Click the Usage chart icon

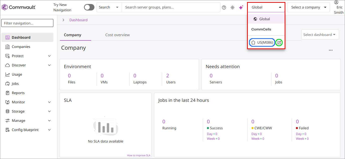pyautogui.click(x=8, y=74)
